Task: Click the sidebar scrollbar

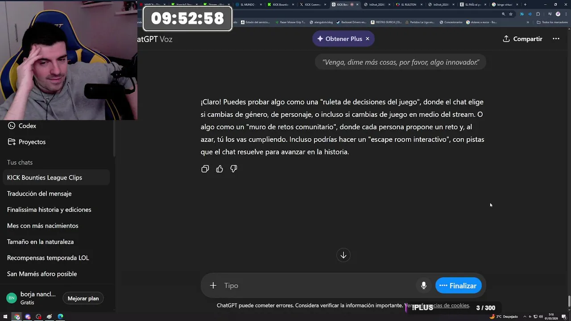Action: 115,138
